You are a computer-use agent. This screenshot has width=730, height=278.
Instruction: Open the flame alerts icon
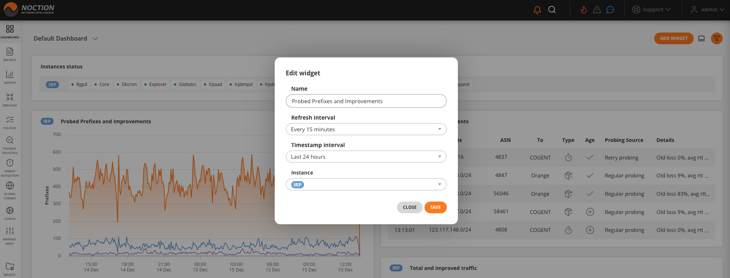583,10
